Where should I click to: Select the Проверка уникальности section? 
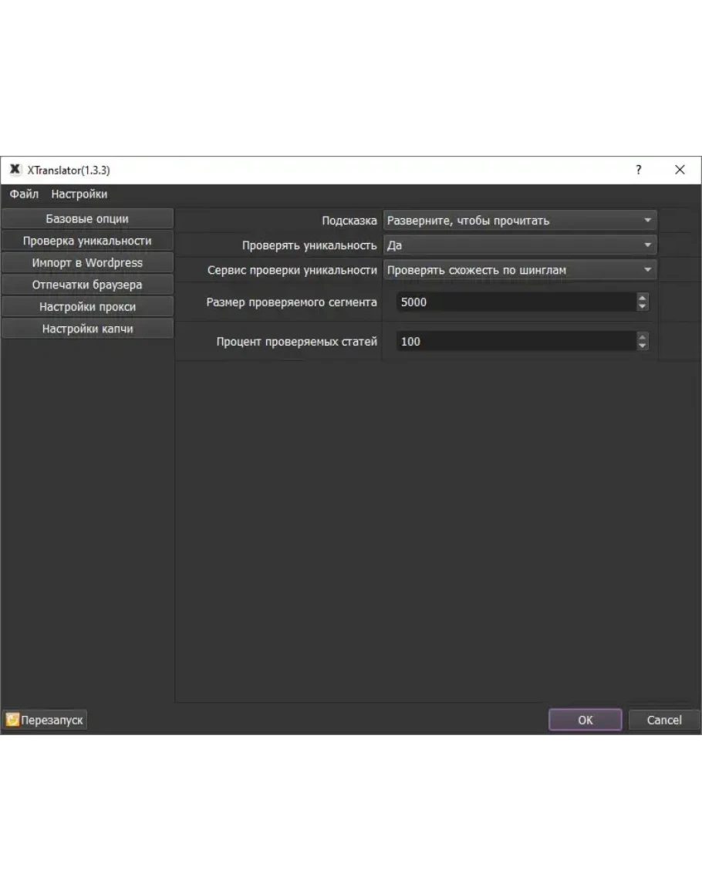[87, 241]
